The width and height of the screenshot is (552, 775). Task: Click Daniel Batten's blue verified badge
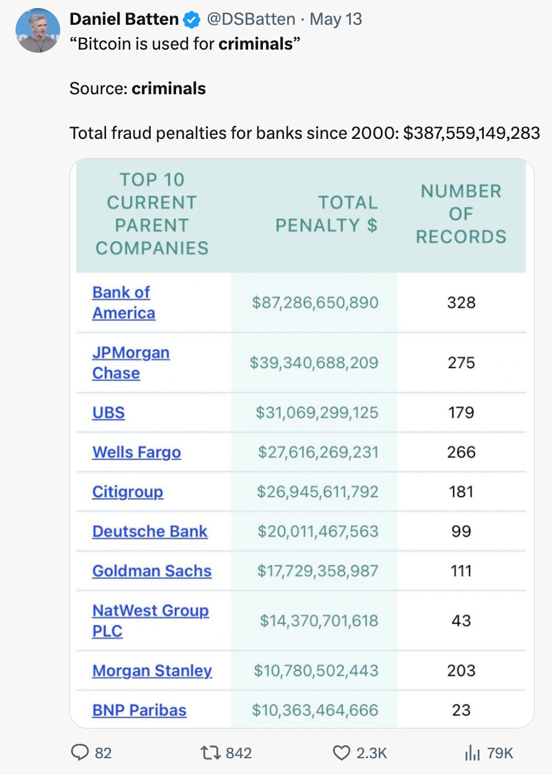[x=194, y=19]
